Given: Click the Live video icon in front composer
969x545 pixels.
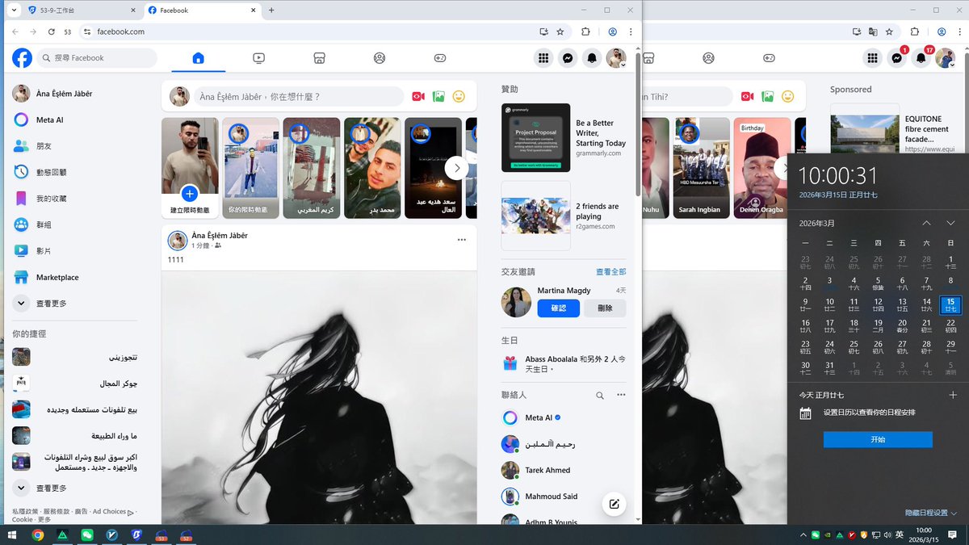Looking at the screenshot, I should point(418,96).
